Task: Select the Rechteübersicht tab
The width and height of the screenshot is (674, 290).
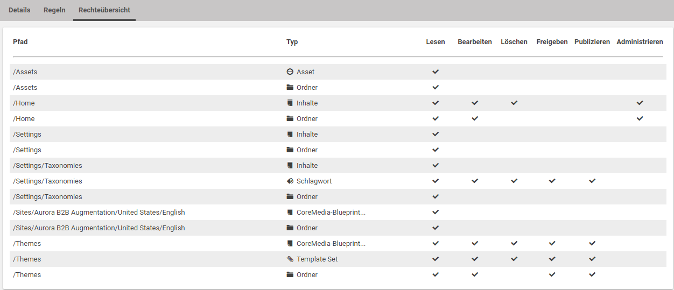Action: tap(104, 10)
